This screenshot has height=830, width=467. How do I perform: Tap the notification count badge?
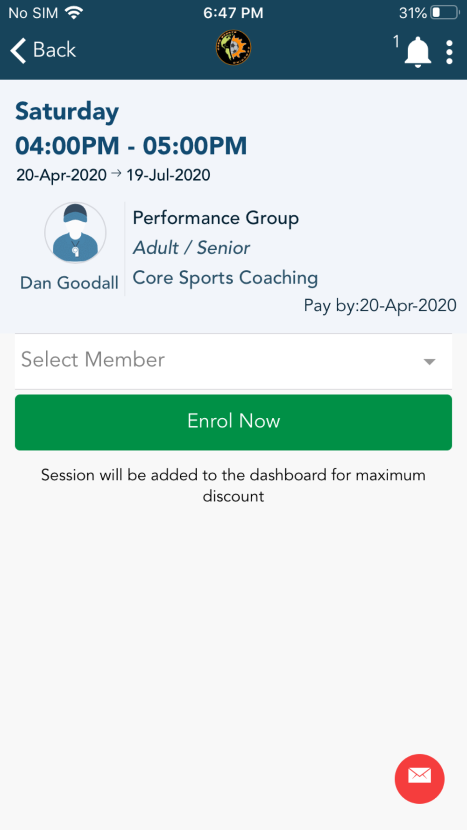click(x=396, y=42)
